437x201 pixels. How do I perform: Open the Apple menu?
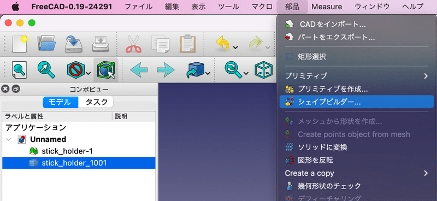[x=16, y=7]
